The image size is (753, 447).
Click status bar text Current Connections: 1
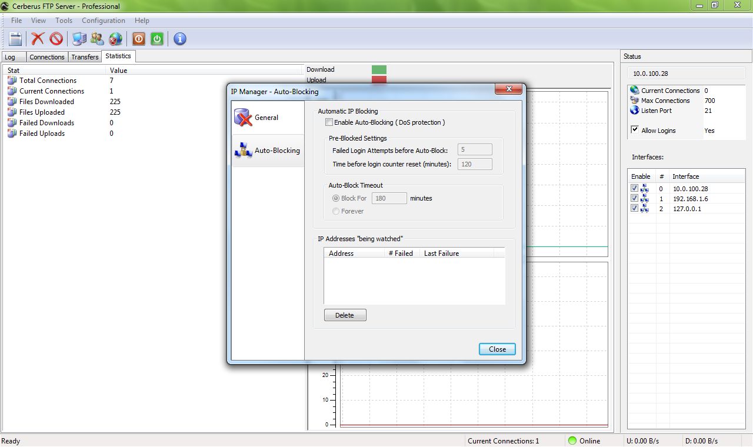tap(503, 441)
